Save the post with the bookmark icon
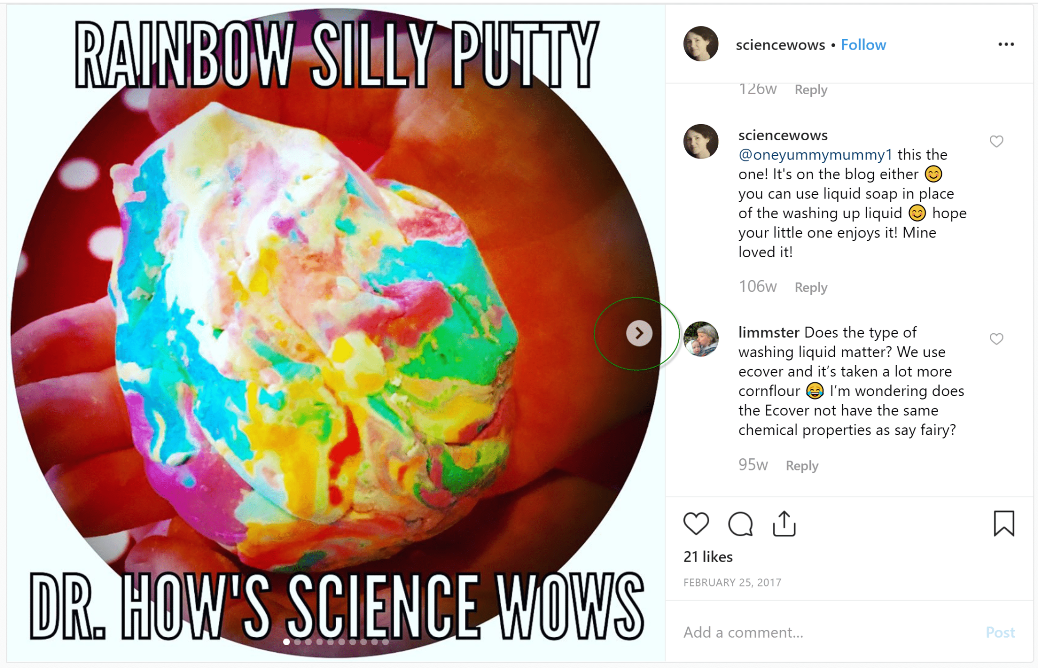Screen dimensions: 1038x668 click(x=1004, y=524)
